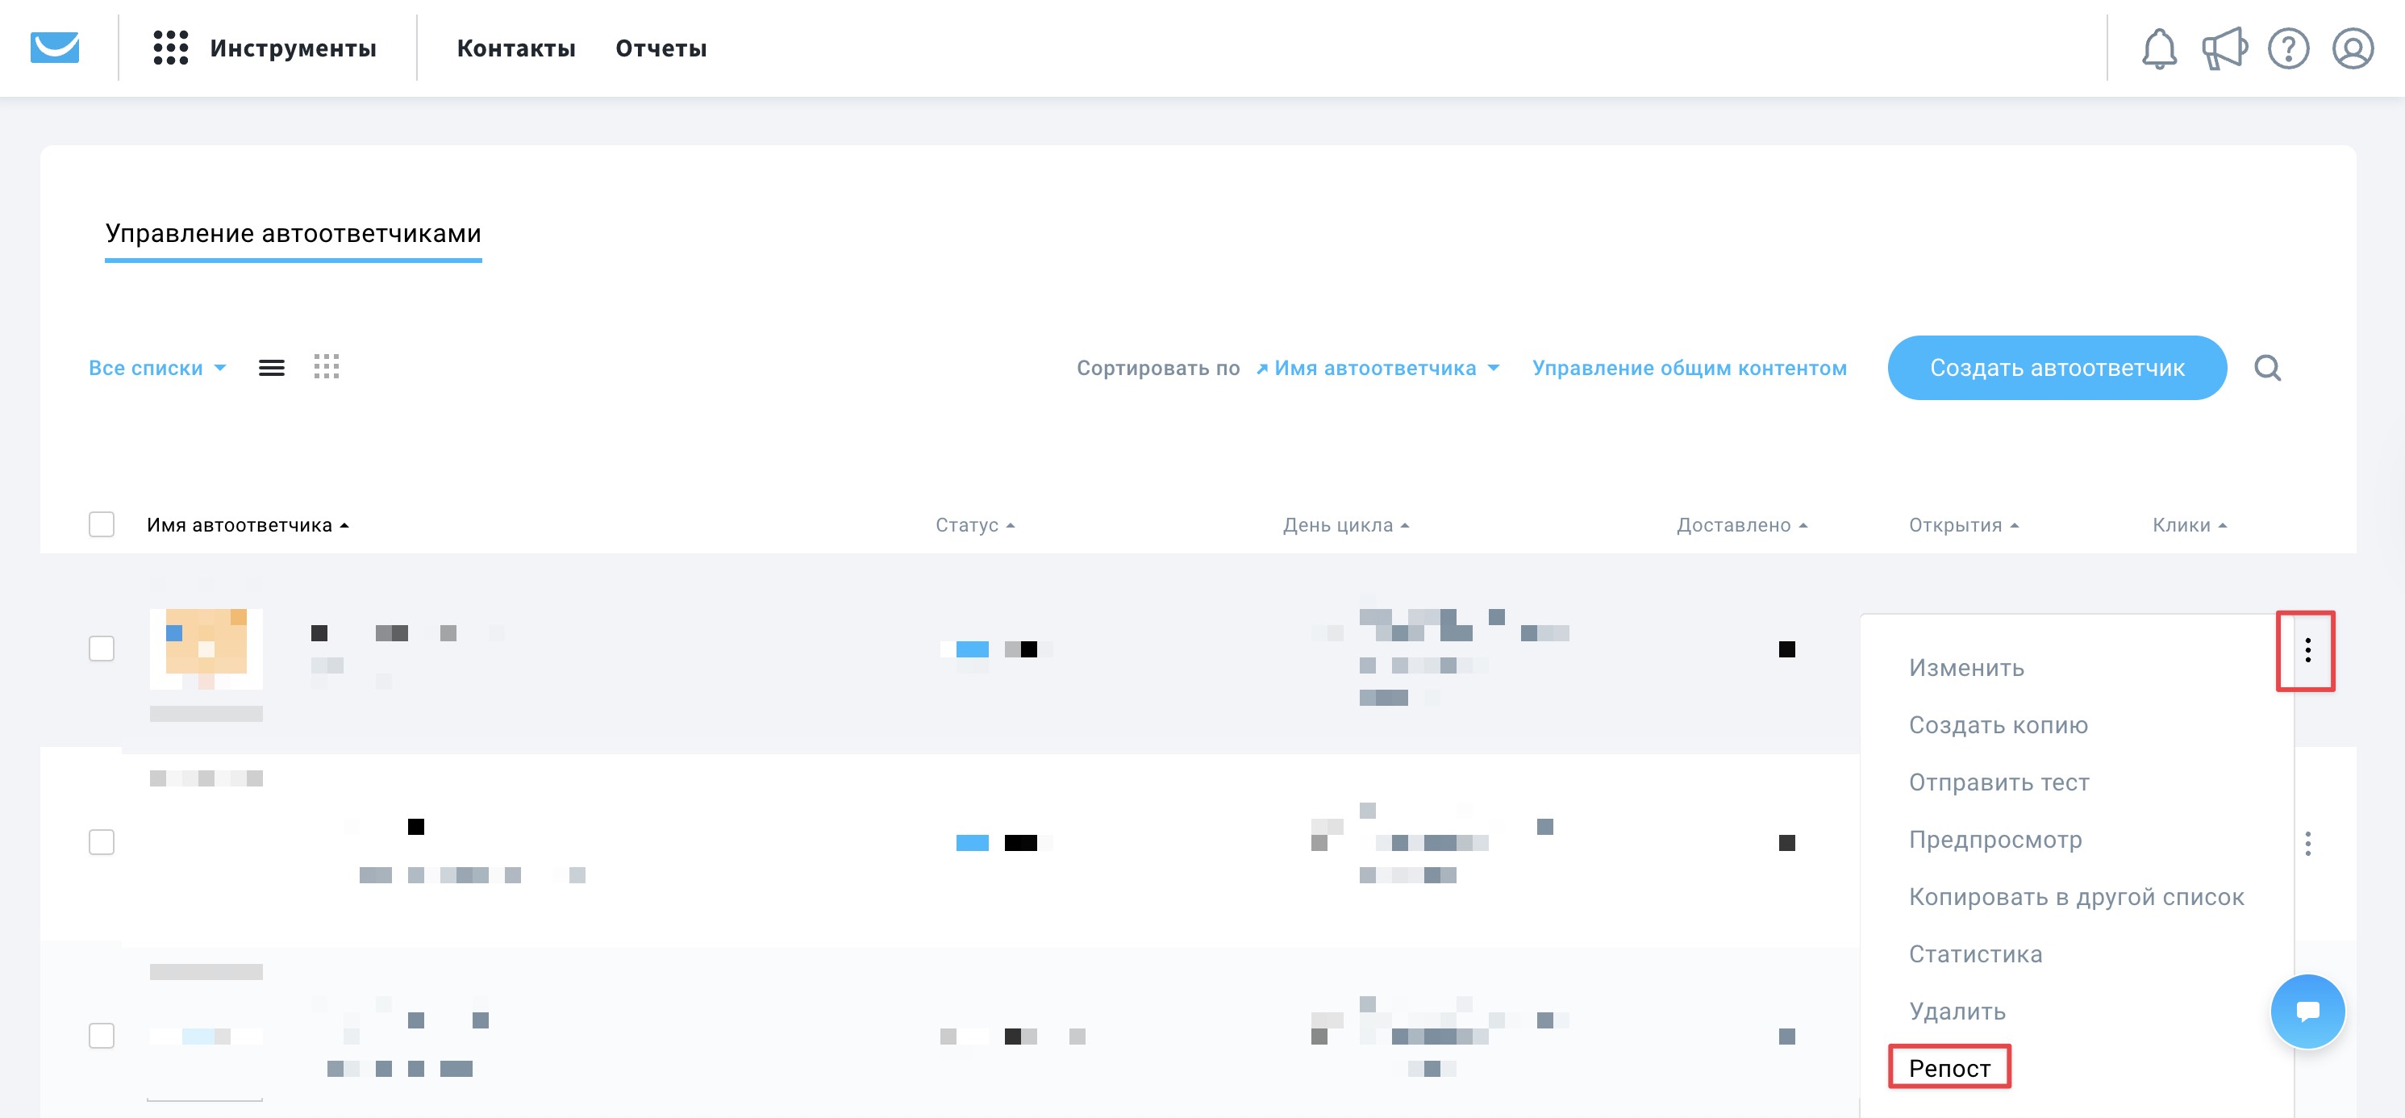Check the second autoresponder row checkbox
Screen dimensions: 2405x1118
tap(101, 842)
